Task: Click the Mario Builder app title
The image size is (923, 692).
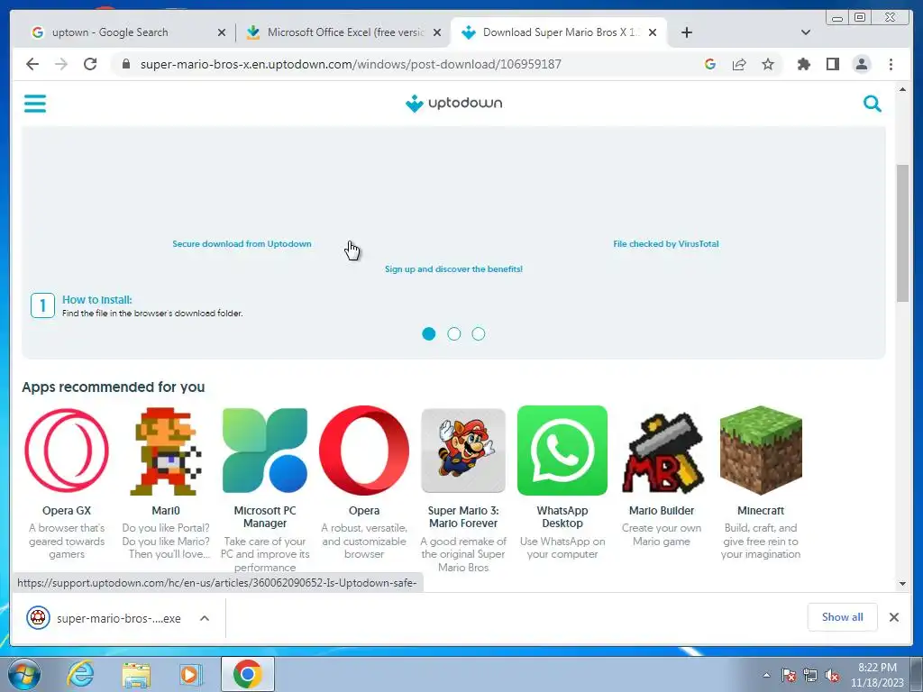Action: tap(662, 511)
